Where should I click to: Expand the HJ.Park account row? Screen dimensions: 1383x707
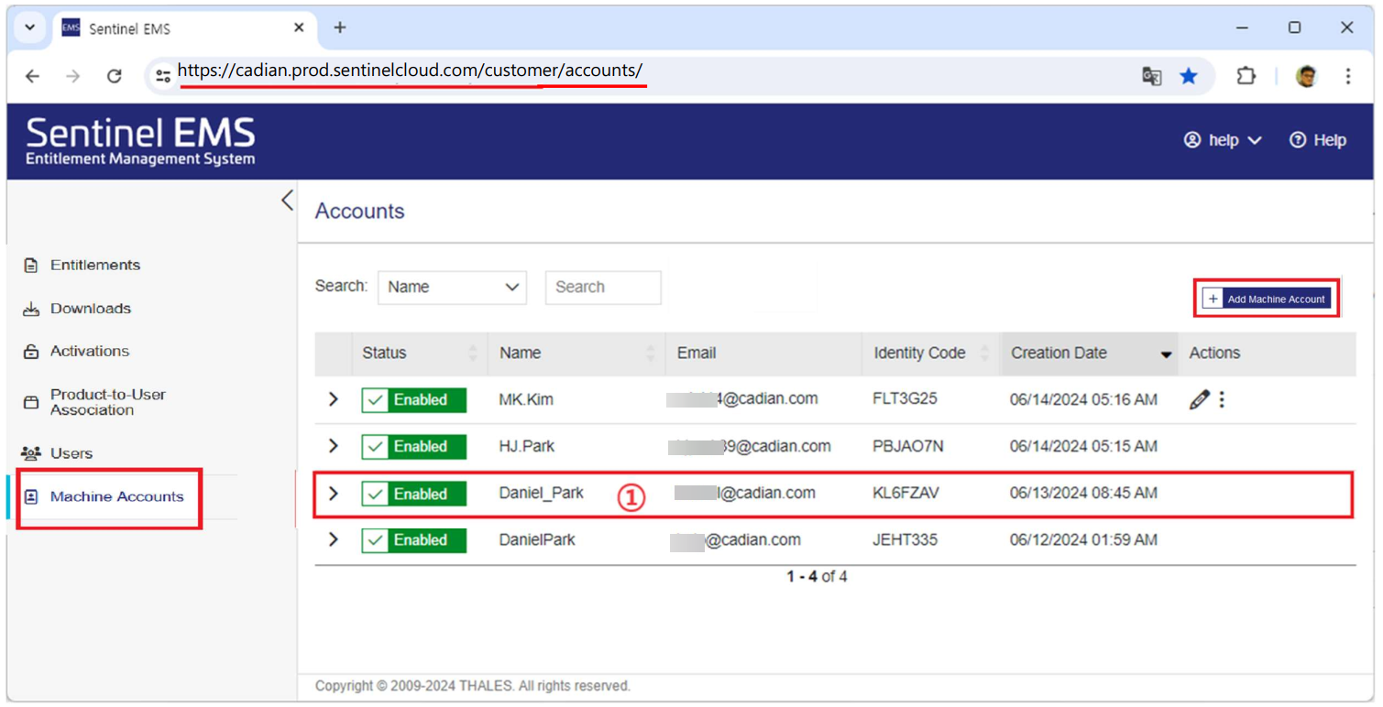coord(334,446)
